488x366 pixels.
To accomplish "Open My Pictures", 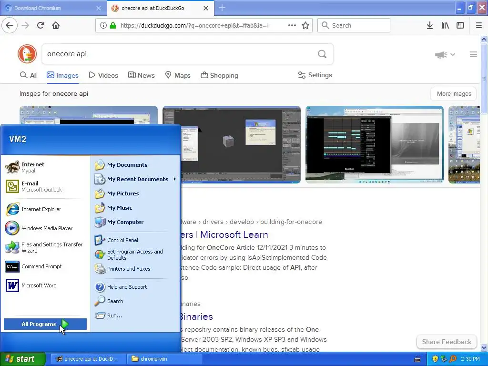I will [136, 193].
